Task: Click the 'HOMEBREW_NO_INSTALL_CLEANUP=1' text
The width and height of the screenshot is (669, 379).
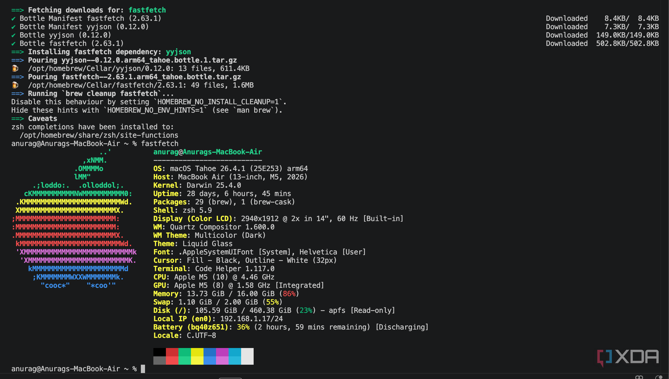Action: (218, 102)
